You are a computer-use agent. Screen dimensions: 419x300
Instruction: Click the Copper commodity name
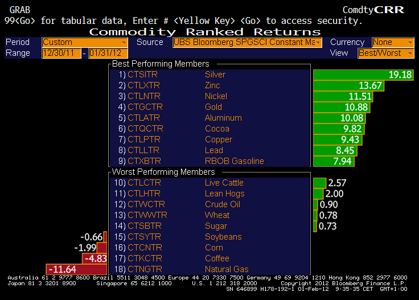[x=219, y=139]
